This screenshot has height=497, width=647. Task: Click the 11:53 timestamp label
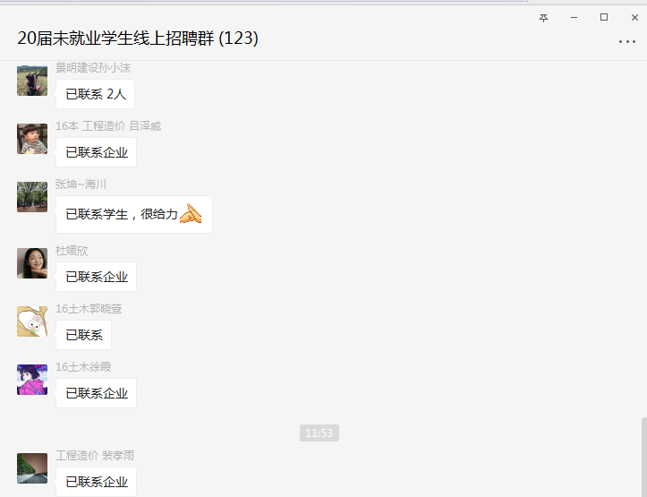[319, 433]
